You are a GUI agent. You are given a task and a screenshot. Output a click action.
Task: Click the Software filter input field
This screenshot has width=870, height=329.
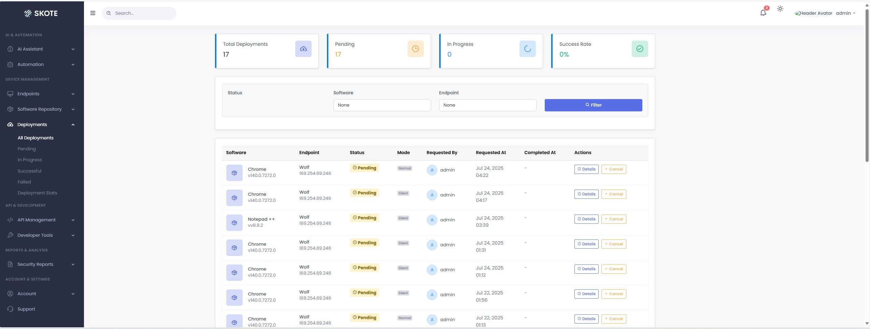pyautogui.click(x=382, y=105)
